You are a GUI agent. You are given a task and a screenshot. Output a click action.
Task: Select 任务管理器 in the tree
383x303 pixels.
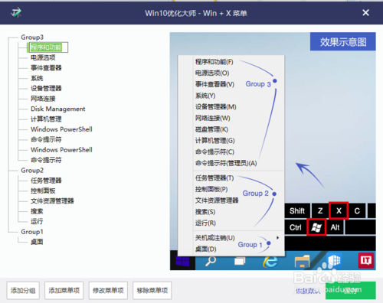coord(46,181)
